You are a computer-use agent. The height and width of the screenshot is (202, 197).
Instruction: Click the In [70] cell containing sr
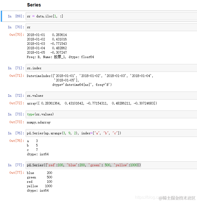point(111,27)
